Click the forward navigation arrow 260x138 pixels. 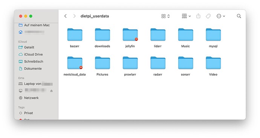coord(75,16)
